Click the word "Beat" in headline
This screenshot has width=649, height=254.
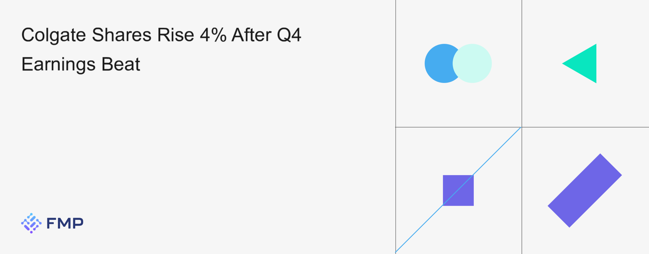pyautogui.click(x=121, y=64)
